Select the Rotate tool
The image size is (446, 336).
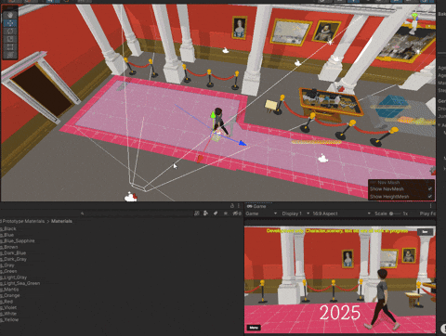pos(10,31)
